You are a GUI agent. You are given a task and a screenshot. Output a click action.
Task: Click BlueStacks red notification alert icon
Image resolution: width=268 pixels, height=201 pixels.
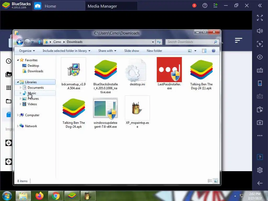pyautogui.click(x=194, y=6)
